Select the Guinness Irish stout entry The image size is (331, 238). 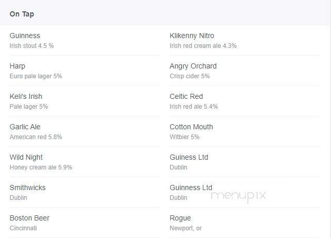[25, 36]
